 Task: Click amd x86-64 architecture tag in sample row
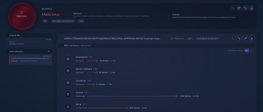pyautogui.click(x=207, y=39)
